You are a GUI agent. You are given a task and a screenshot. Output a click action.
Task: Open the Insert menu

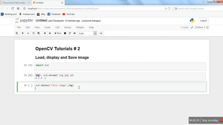tap(47, 27)
